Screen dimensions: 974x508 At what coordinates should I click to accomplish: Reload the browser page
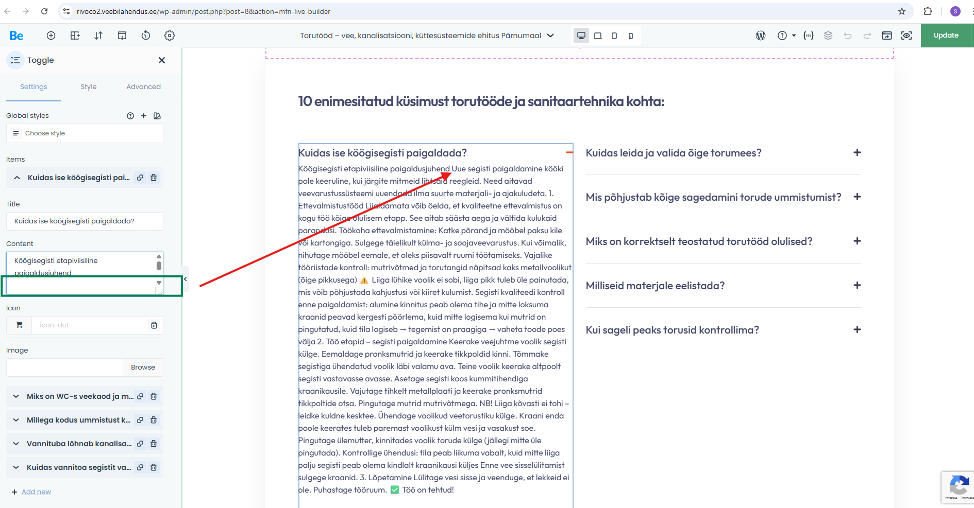(x=44, y=11)
